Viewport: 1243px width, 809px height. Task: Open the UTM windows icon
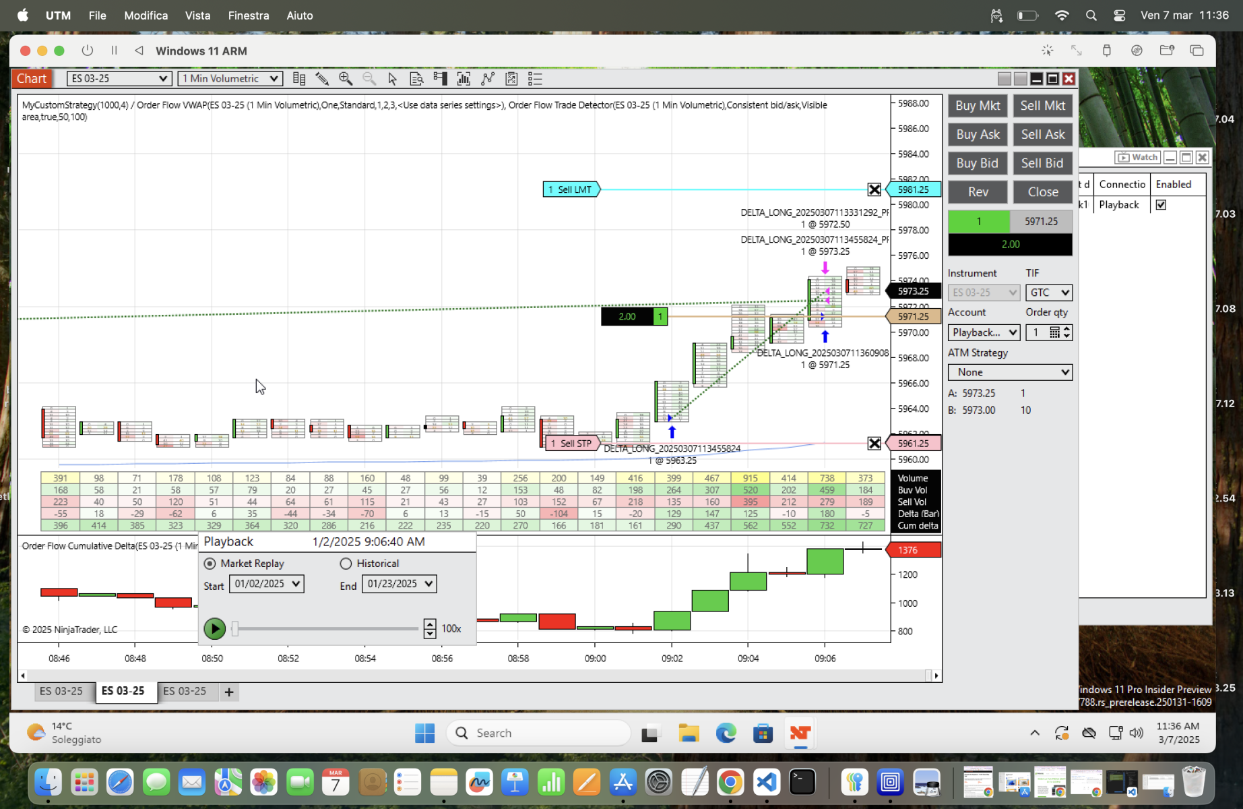(x=1197, y=51)
